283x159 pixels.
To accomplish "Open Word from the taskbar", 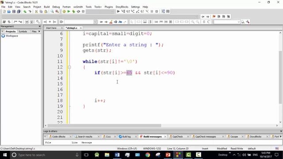I will [117, 155].
